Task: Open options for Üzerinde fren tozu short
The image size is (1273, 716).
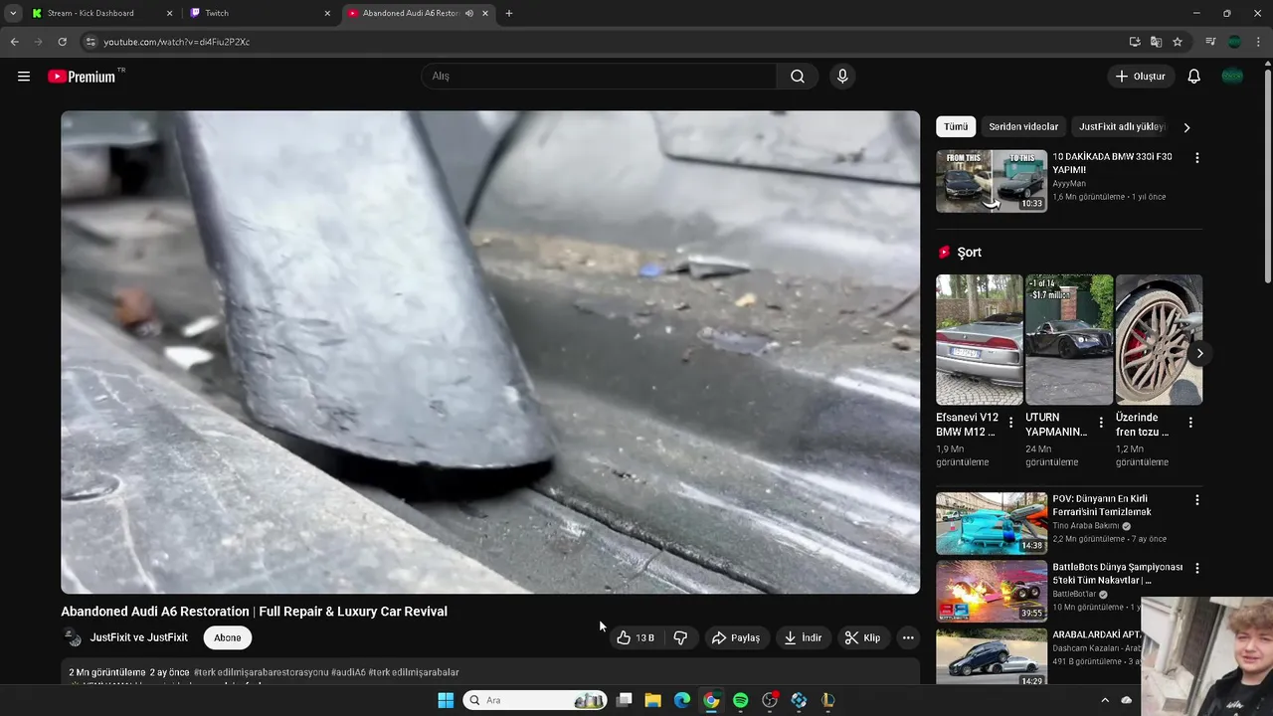Action: pyautogui.click(x=1190, y=423)
